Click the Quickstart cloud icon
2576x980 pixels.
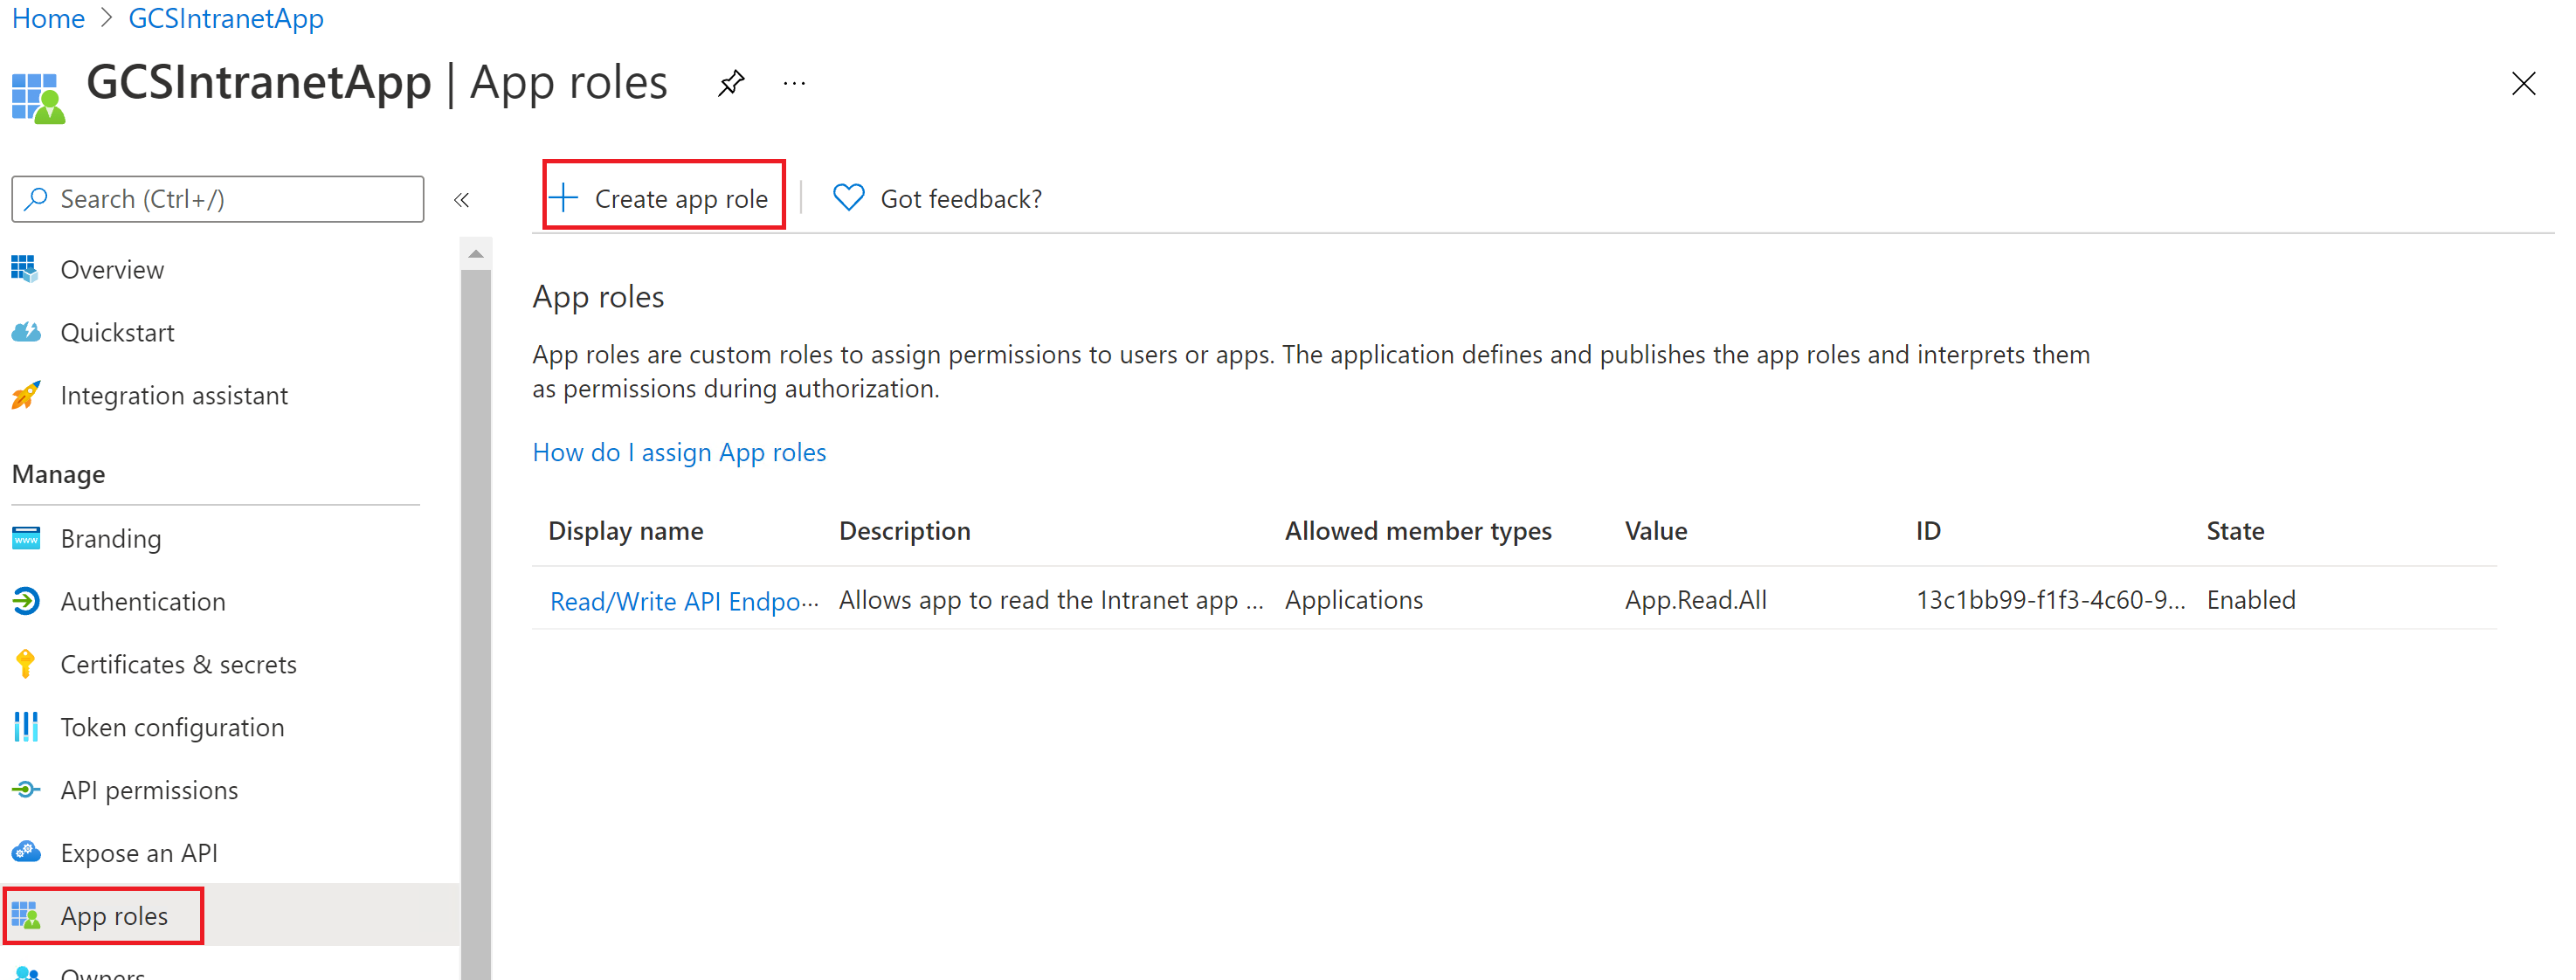coord(26,333)
